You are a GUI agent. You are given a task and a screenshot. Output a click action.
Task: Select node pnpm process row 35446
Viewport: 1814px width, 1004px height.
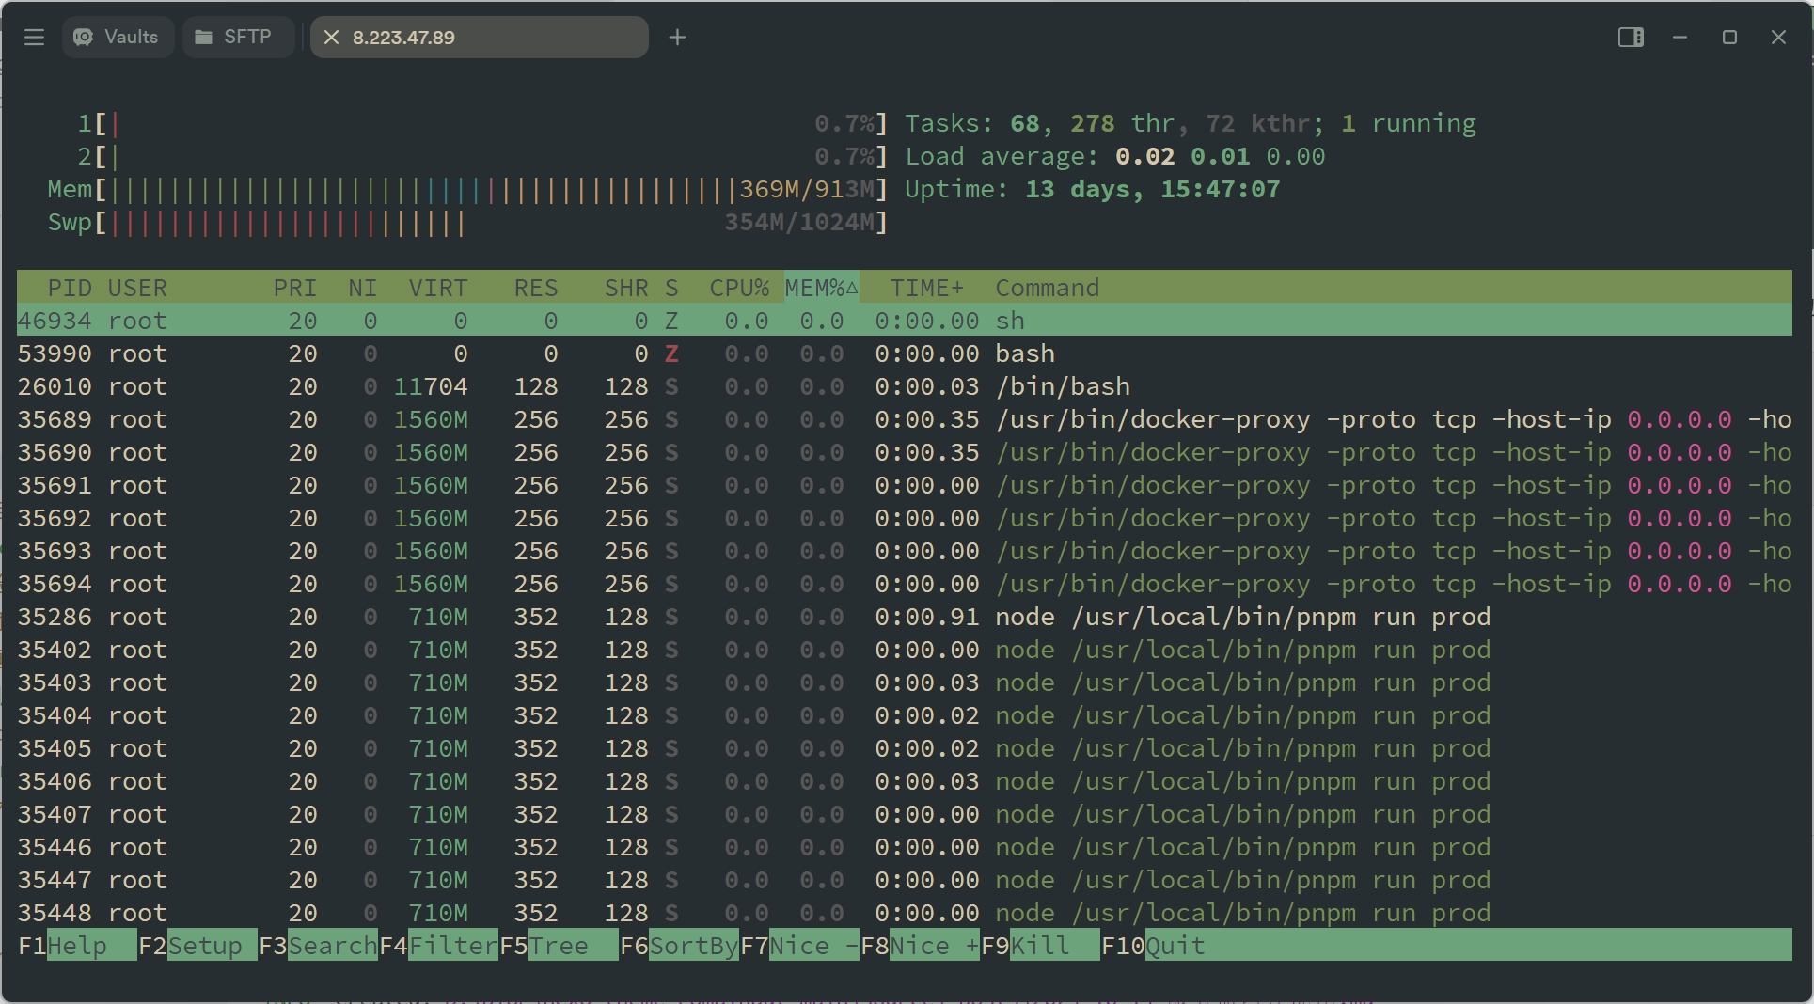(905, 847)
